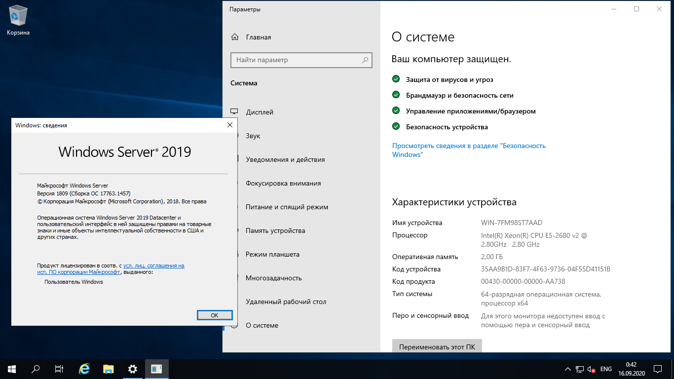Open the Action Center notification icon
Image resolution: width=674 pixels, height=379 pixels.
click(658, 369)
